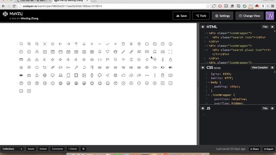Tidy the HTML code
The width and height of the screenshot is (276, 155).
(x=265, y=27)
